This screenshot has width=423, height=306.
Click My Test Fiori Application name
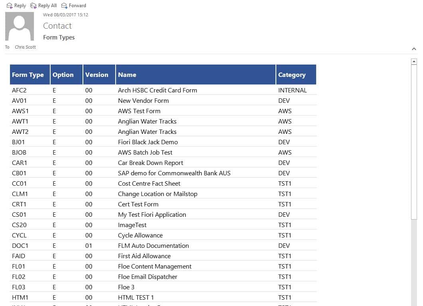[152, 215]
